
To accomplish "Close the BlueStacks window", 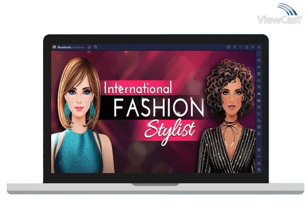I will [x=253, y=47].
